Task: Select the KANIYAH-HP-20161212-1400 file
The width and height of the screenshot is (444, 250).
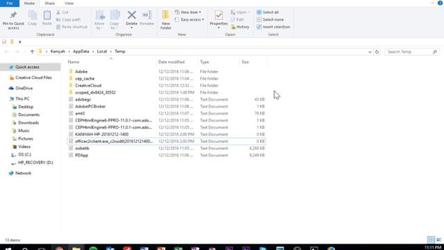Action: [166, 134]
